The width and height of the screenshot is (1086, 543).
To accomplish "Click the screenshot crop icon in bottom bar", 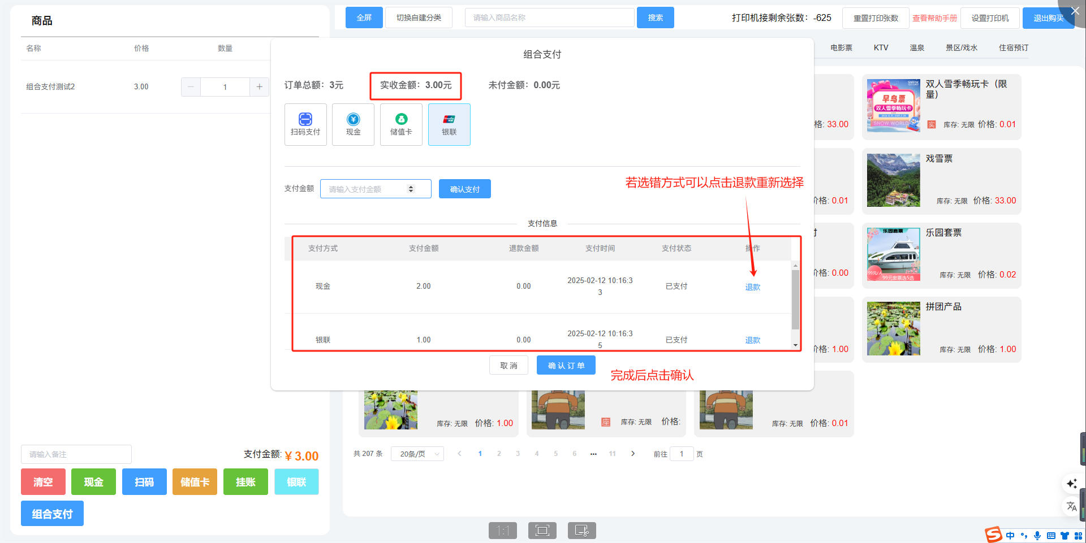I will click(581, 531).
